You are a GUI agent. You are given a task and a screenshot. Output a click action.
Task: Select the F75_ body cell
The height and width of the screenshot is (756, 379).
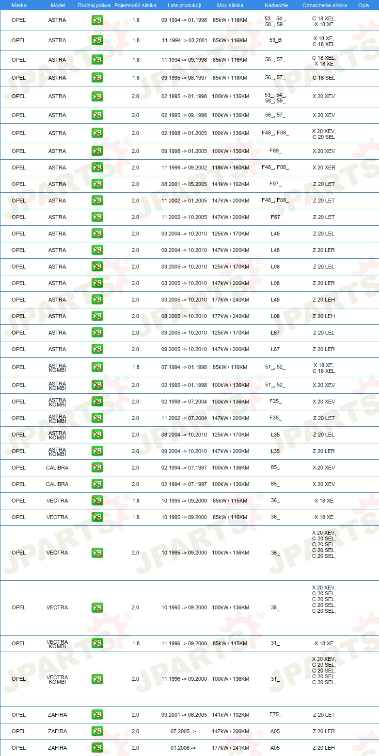(275, 715)
